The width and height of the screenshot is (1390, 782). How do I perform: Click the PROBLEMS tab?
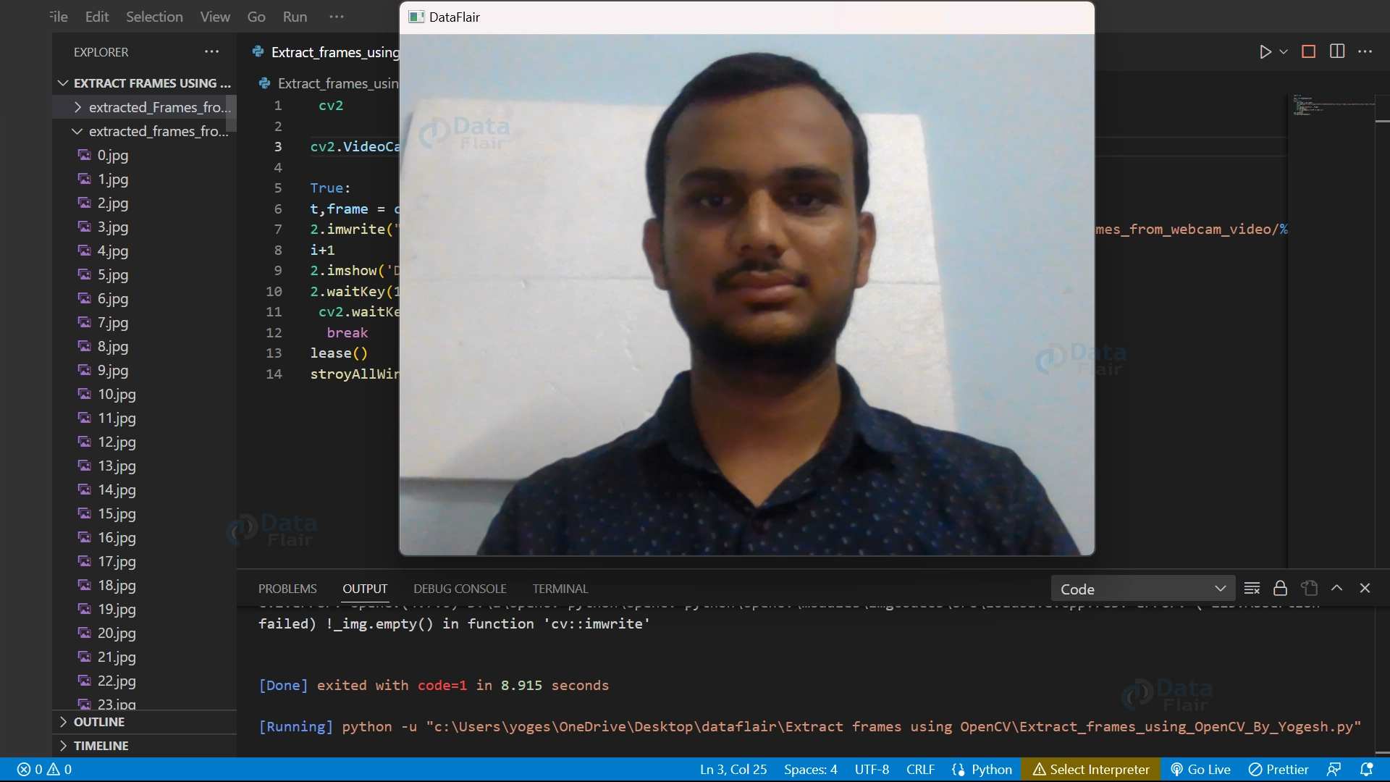(287, 588)
